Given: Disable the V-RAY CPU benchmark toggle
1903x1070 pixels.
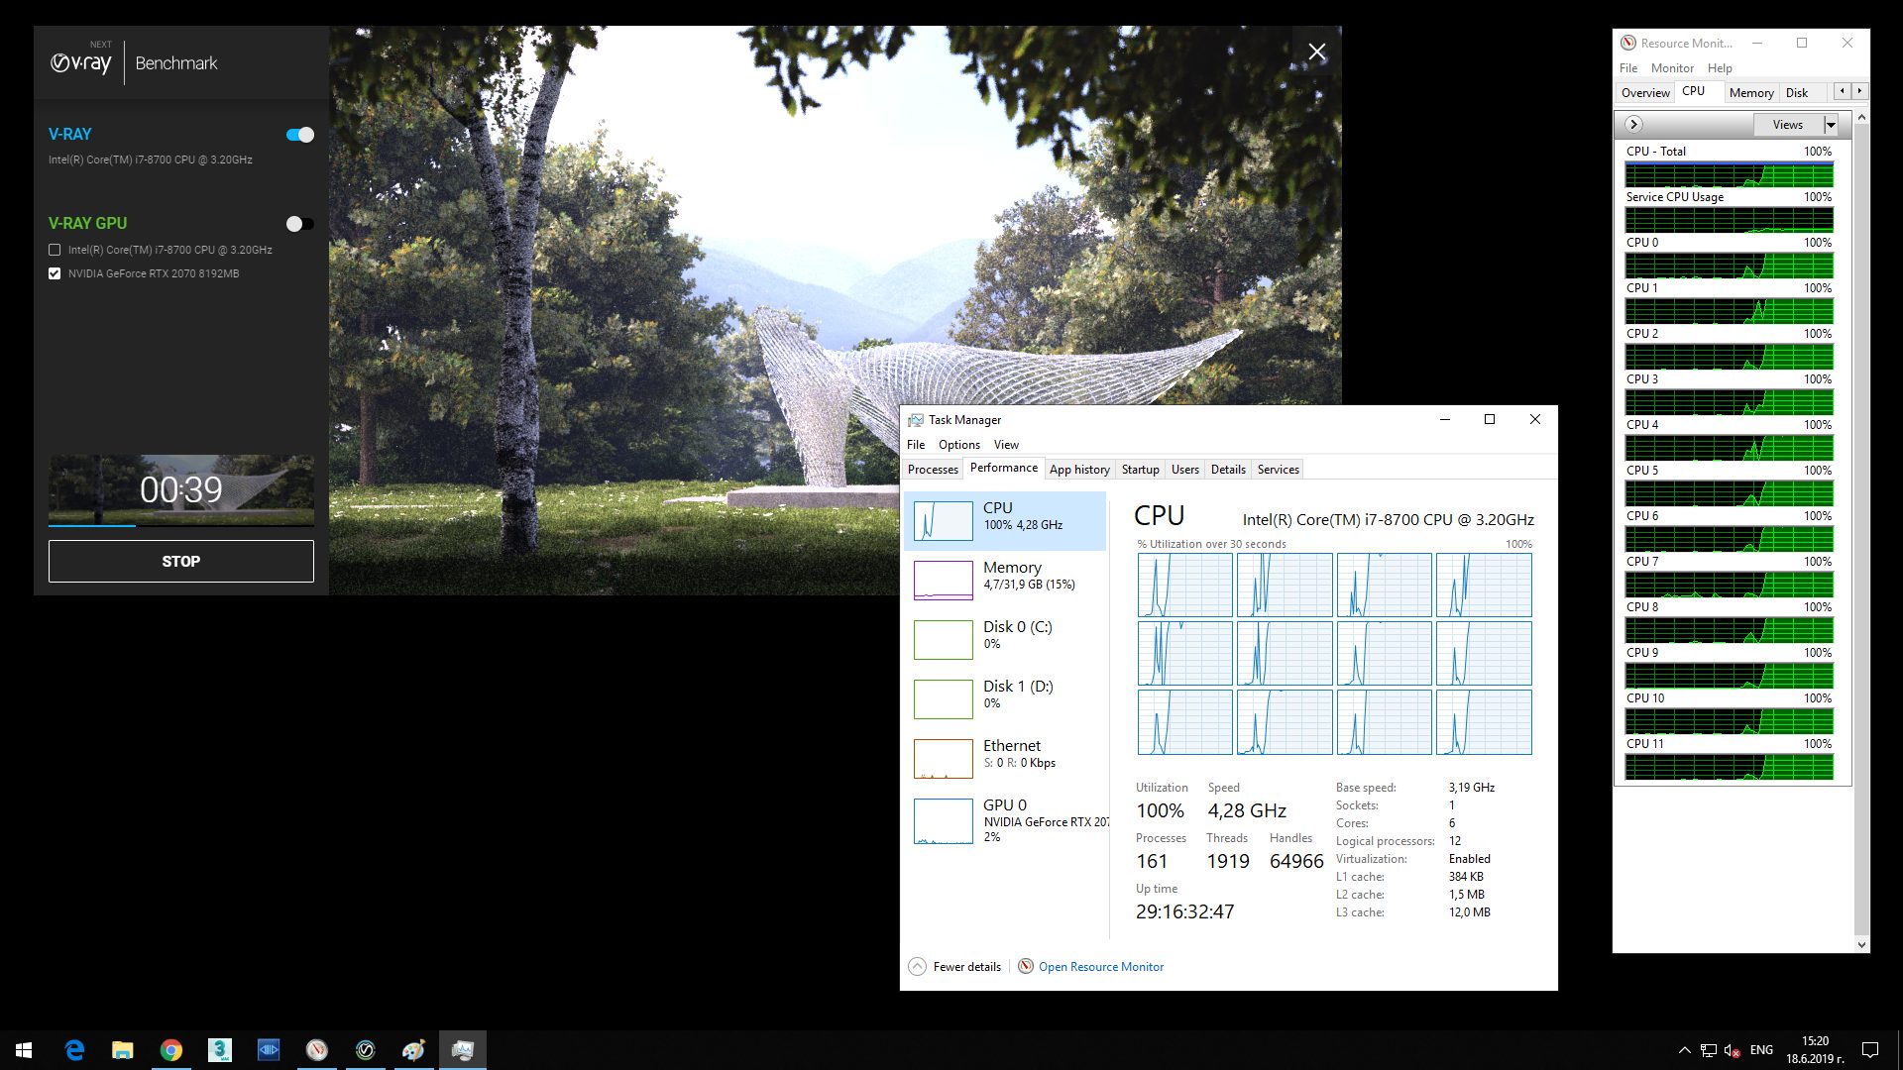Looking at the screenshot, I should (x=300, y=134).
